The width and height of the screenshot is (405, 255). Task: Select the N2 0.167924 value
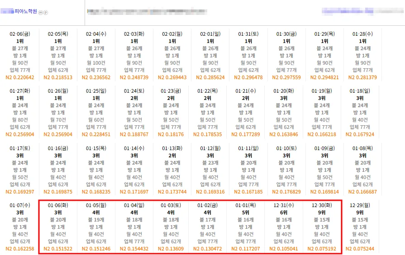pyautogui.click(x=360, y=134)
